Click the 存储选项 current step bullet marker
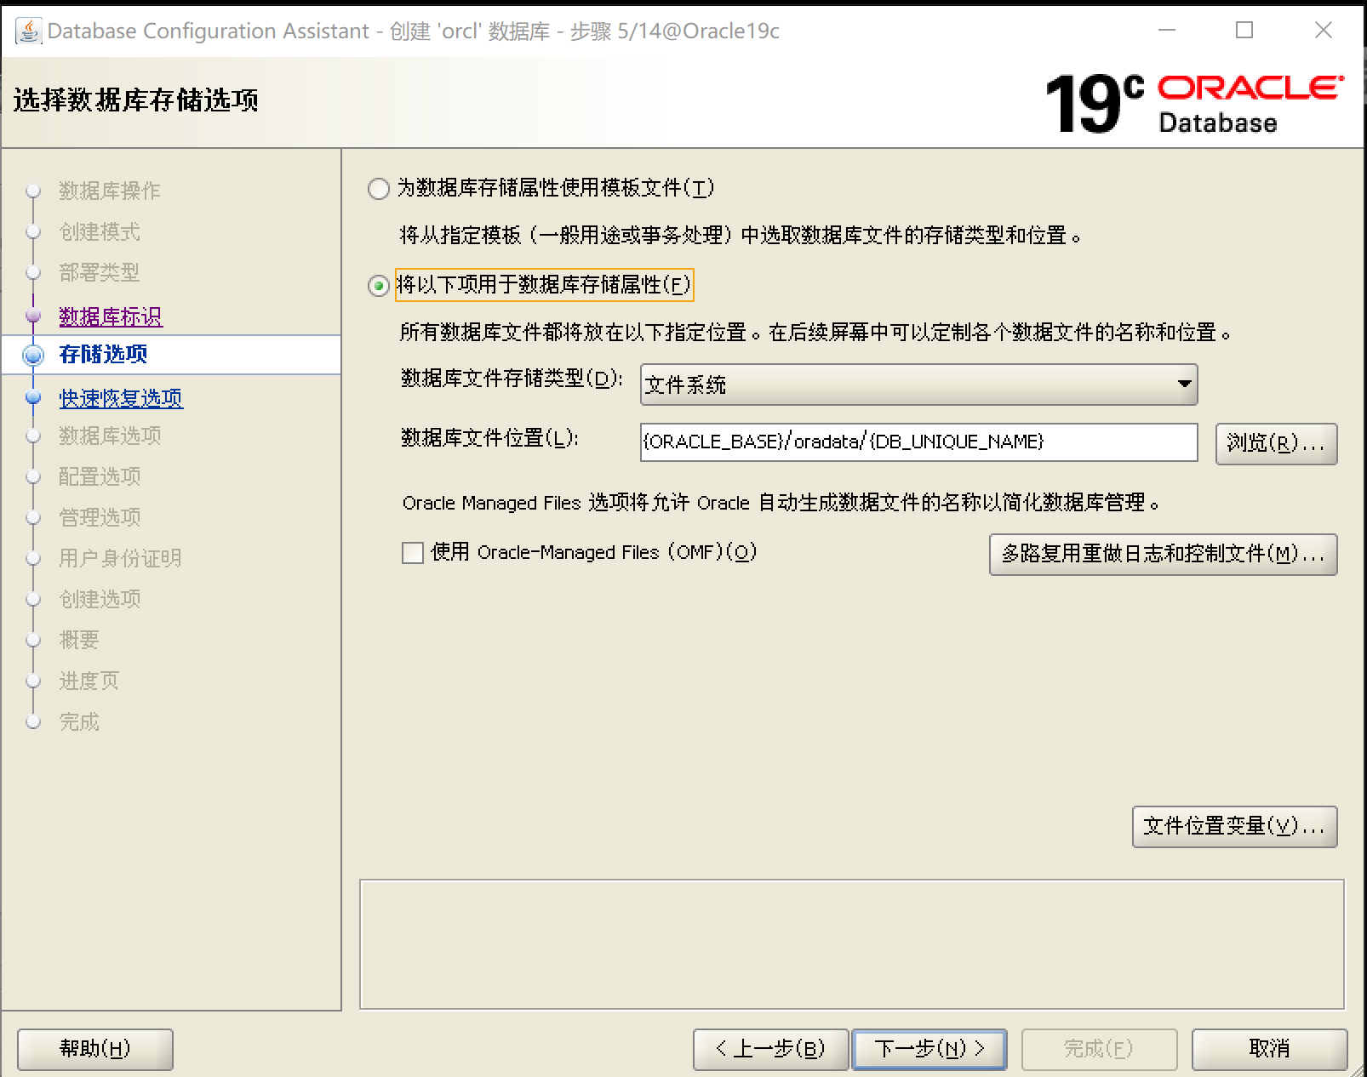Screen dimensions: 1367x1077 click(33, 355)
